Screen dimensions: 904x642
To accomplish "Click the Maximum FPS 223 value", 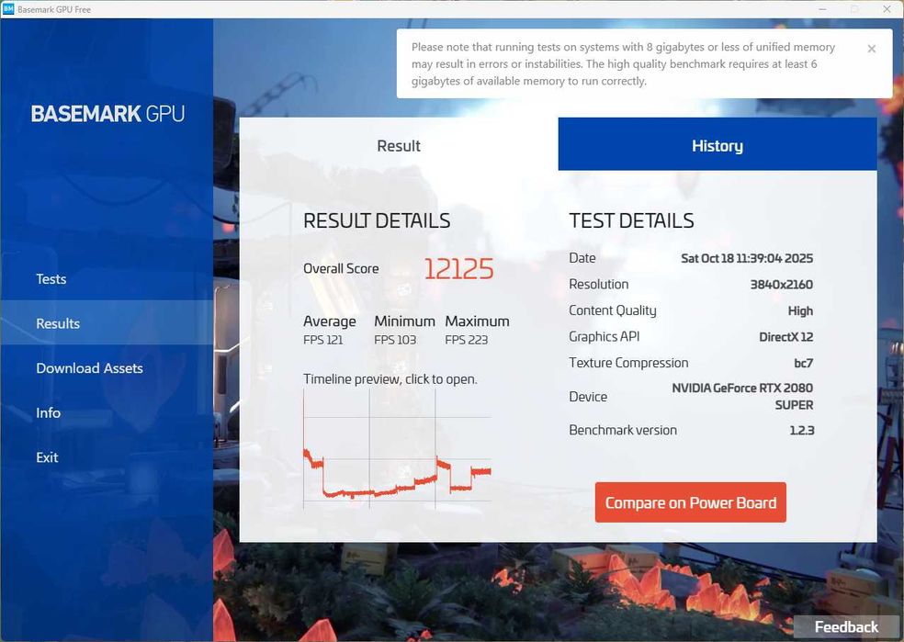I will pos(467,340).
